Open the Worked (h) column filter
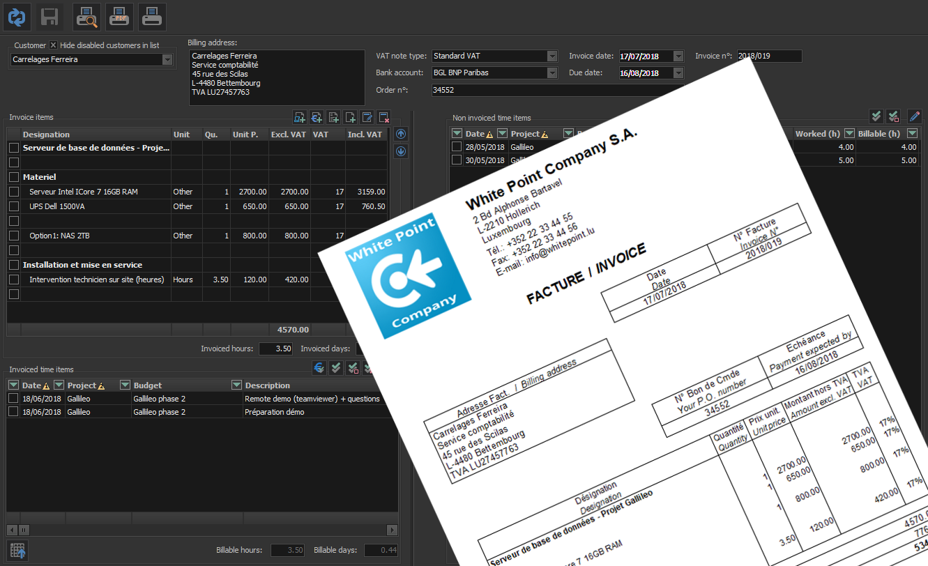 [849, 134]
